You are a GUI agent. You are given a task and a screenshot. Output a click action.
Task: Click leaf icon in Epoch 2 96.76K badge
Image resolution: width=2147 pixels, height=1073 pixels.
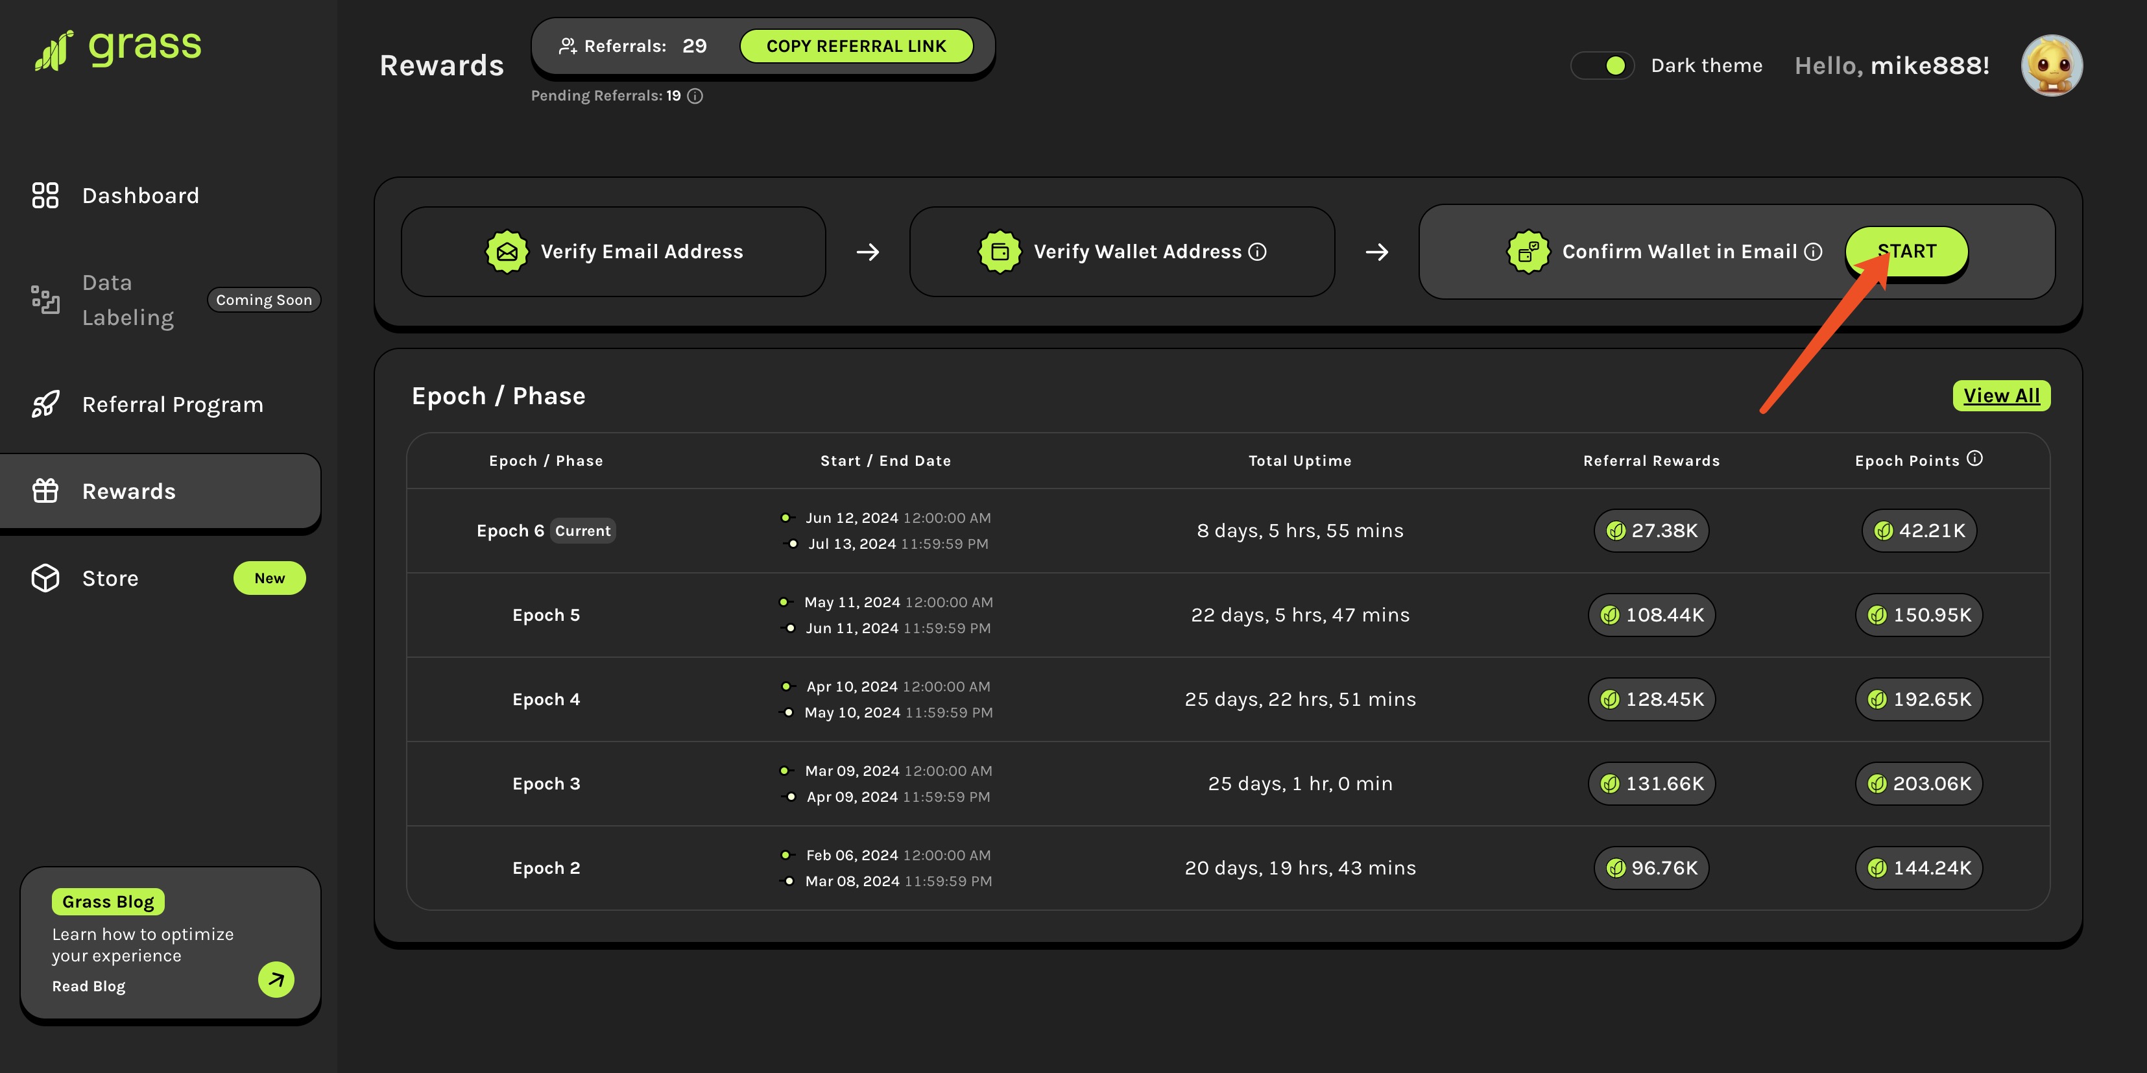click(x=1615, y=868)
